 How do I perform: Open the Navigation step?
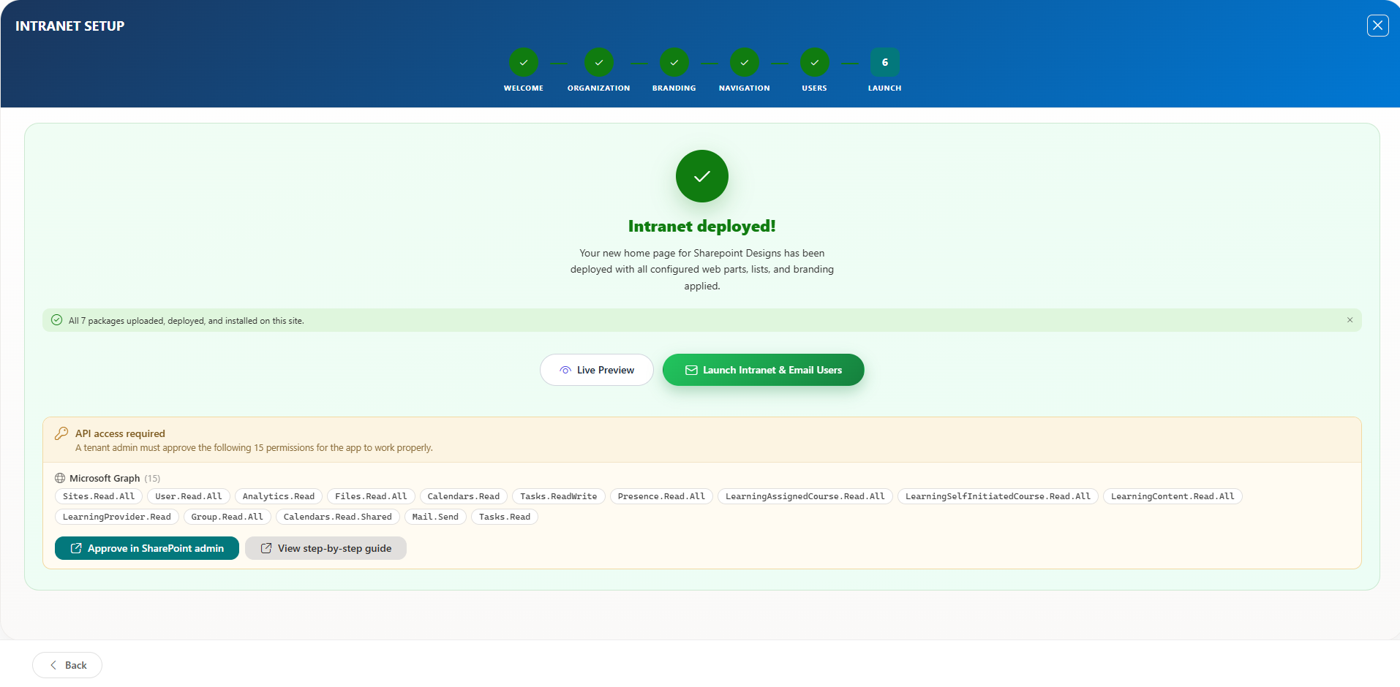[745, 63]
